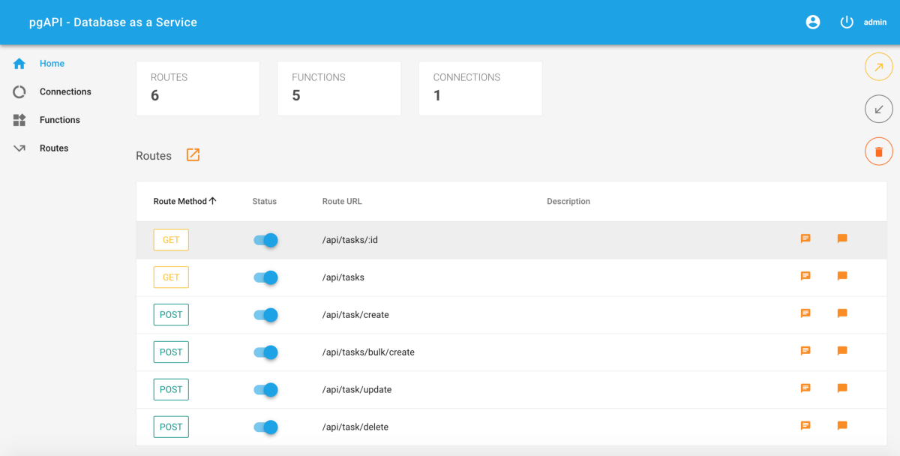Screen dimensions: 900x456
Task: Click solid chat icon for /api/task/create
Action: pos(842,313)
